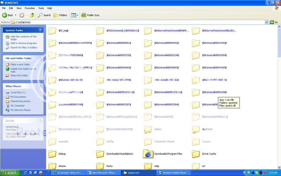Viewport: 281px width, 176px height.
Task: Open the View menu
Action: coord(19,8)
